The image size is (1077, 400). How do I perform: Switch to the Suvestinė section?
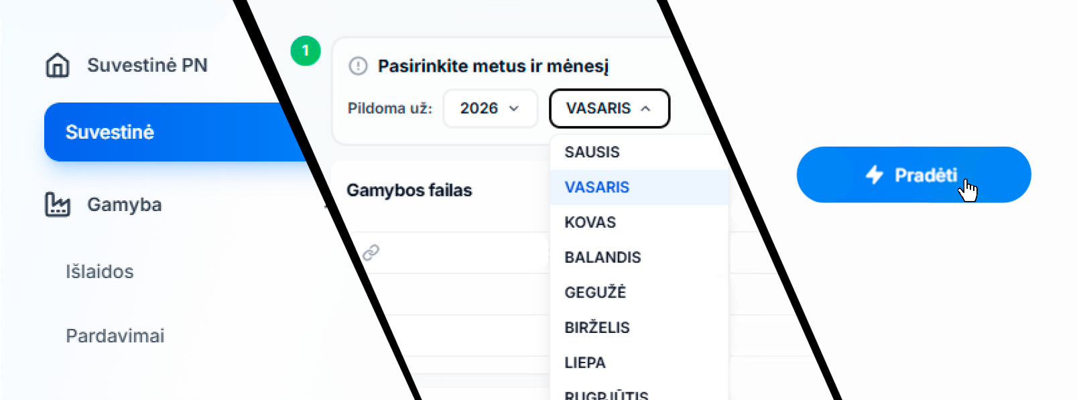coord(109,132)
